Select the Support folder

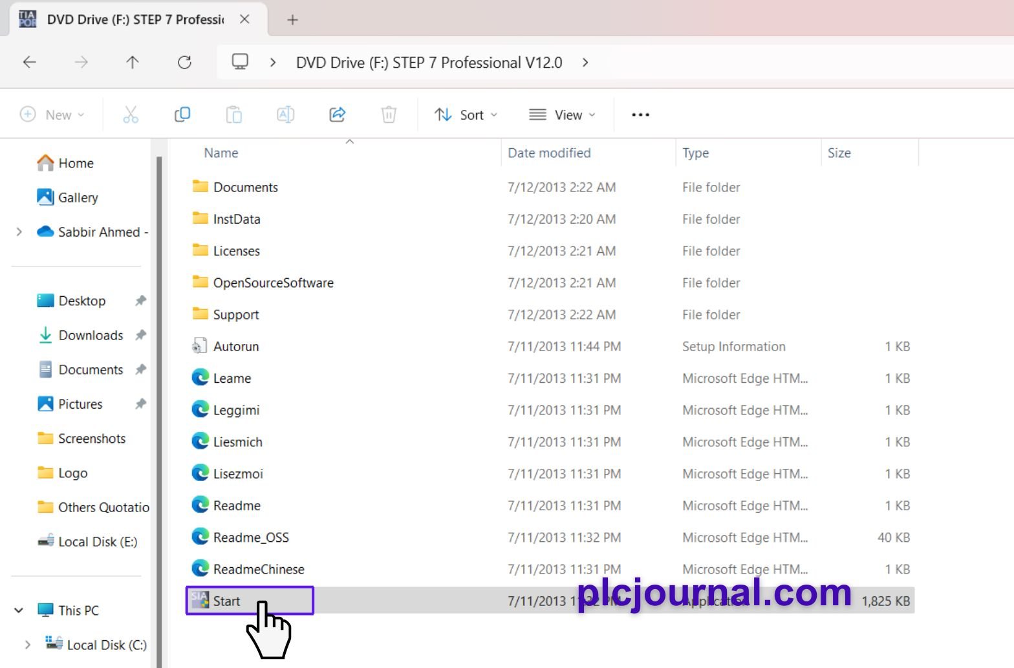226,314
